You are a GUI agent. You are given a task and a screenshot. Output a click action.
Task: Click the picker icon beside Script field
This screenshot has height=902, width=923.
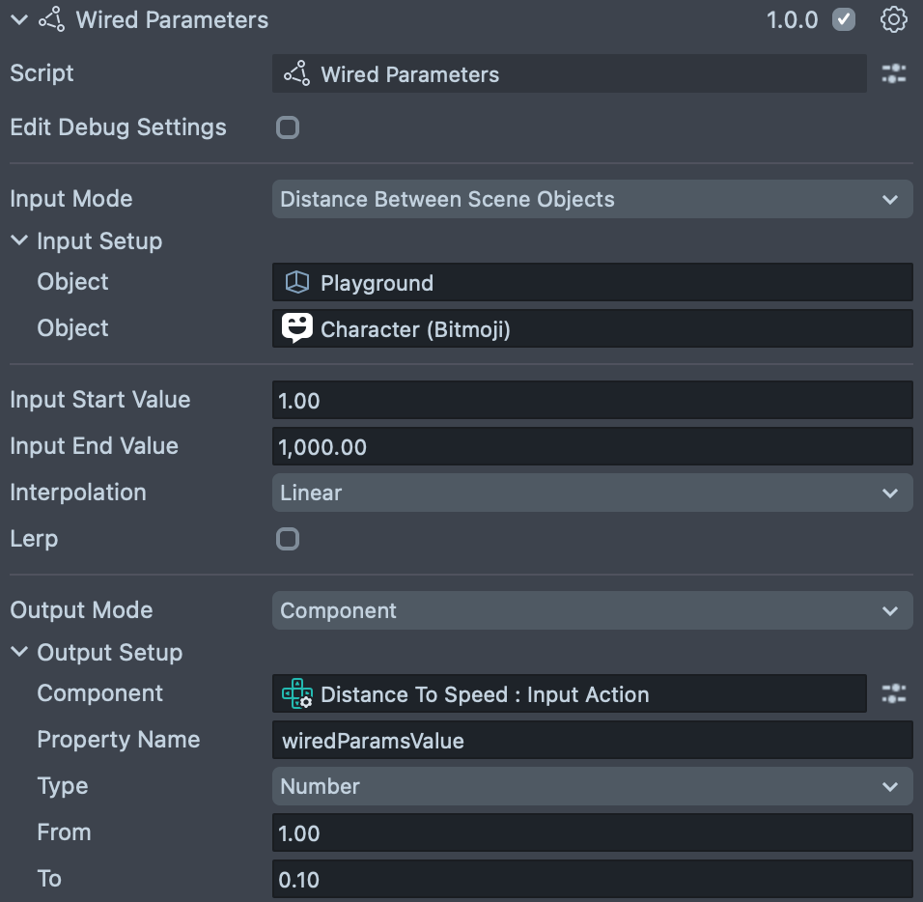894,74
